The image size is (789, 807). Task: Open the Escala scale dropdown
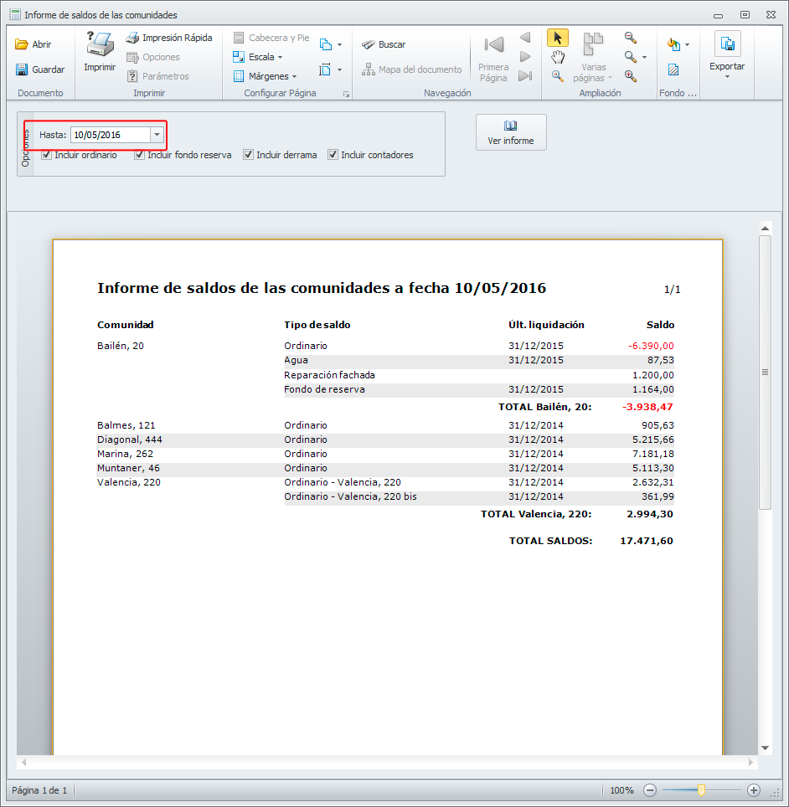258,57
